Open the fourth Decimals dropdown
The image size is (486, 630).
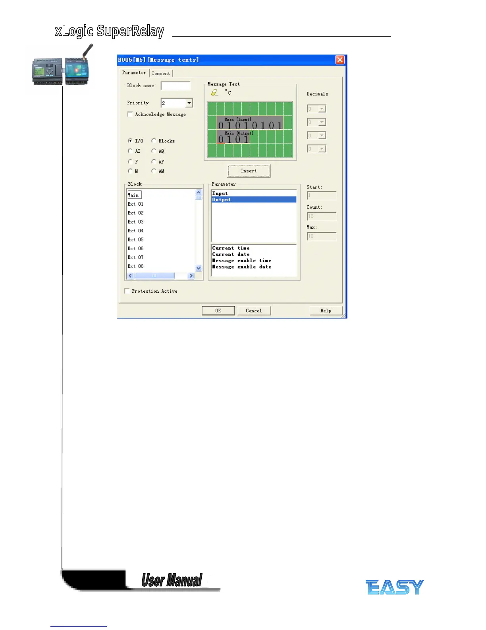(322, 149)
